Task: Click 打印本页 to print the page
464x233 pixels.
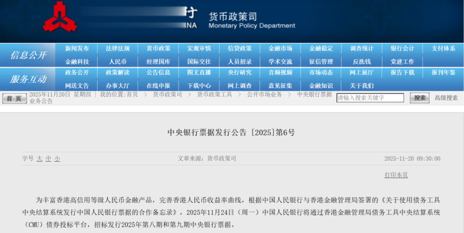Action: 396,175
